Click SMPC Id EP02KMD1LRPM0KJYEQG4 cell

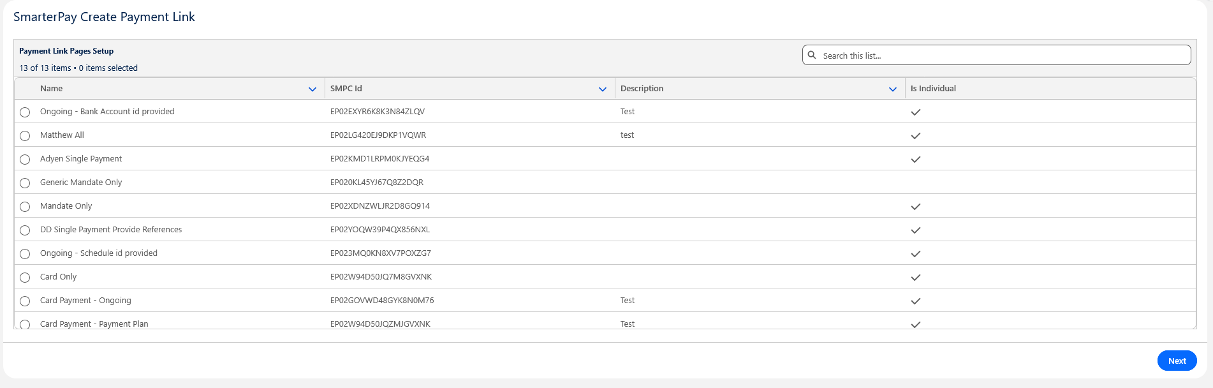379,159
